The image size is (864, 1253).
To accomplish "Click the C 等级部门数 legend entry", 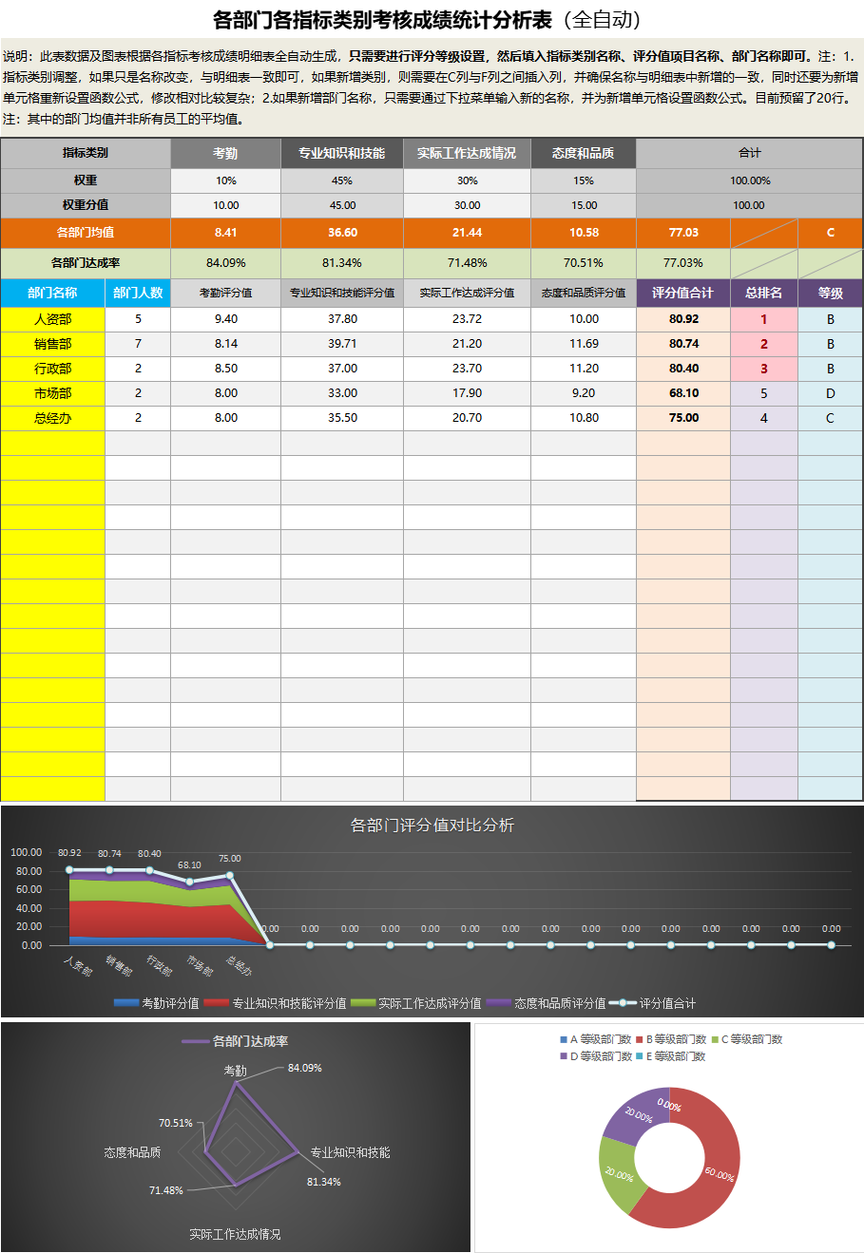I will [746, 1039].
